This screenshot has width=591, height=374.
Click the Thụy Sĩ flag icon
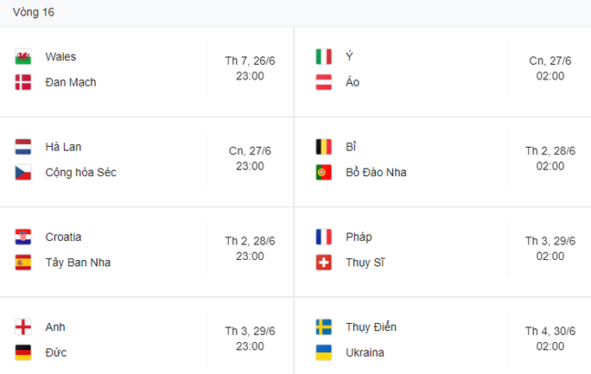click(324, 262)
